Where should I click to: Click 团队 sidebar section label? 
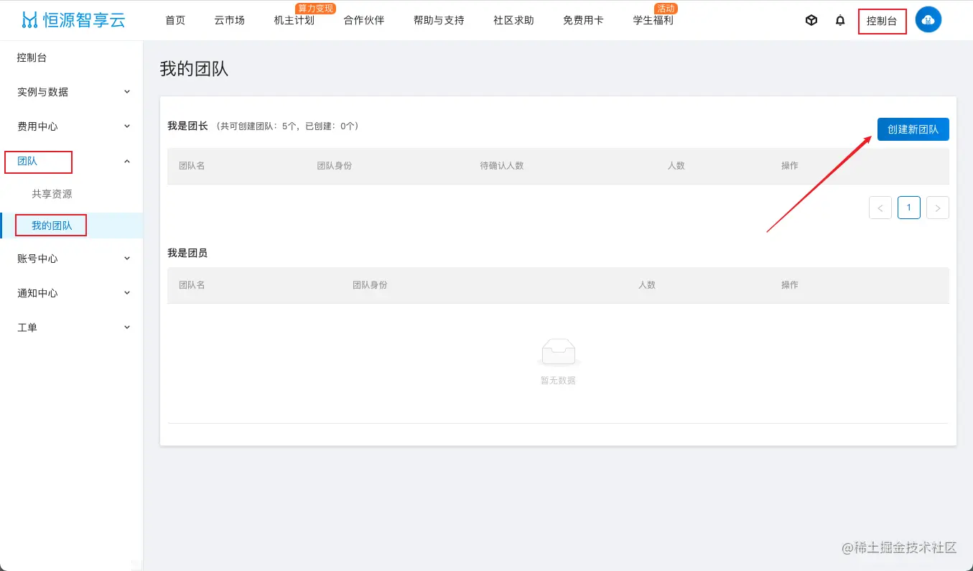point(27,162)
